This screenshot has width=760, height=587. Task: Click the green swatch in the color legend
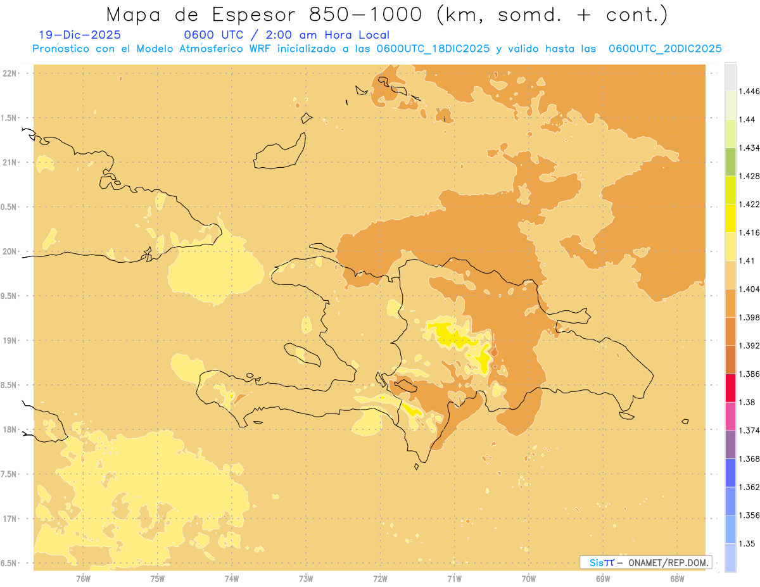point(730,161)
